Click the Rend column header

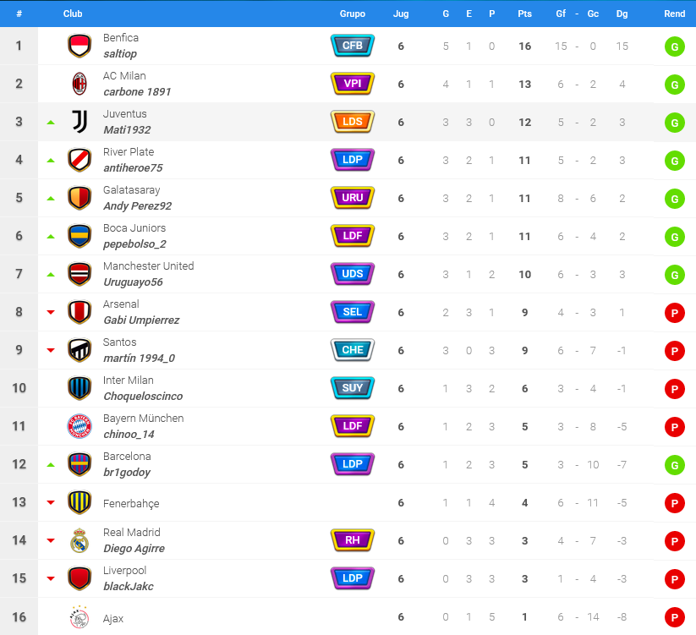pos(674,14)
